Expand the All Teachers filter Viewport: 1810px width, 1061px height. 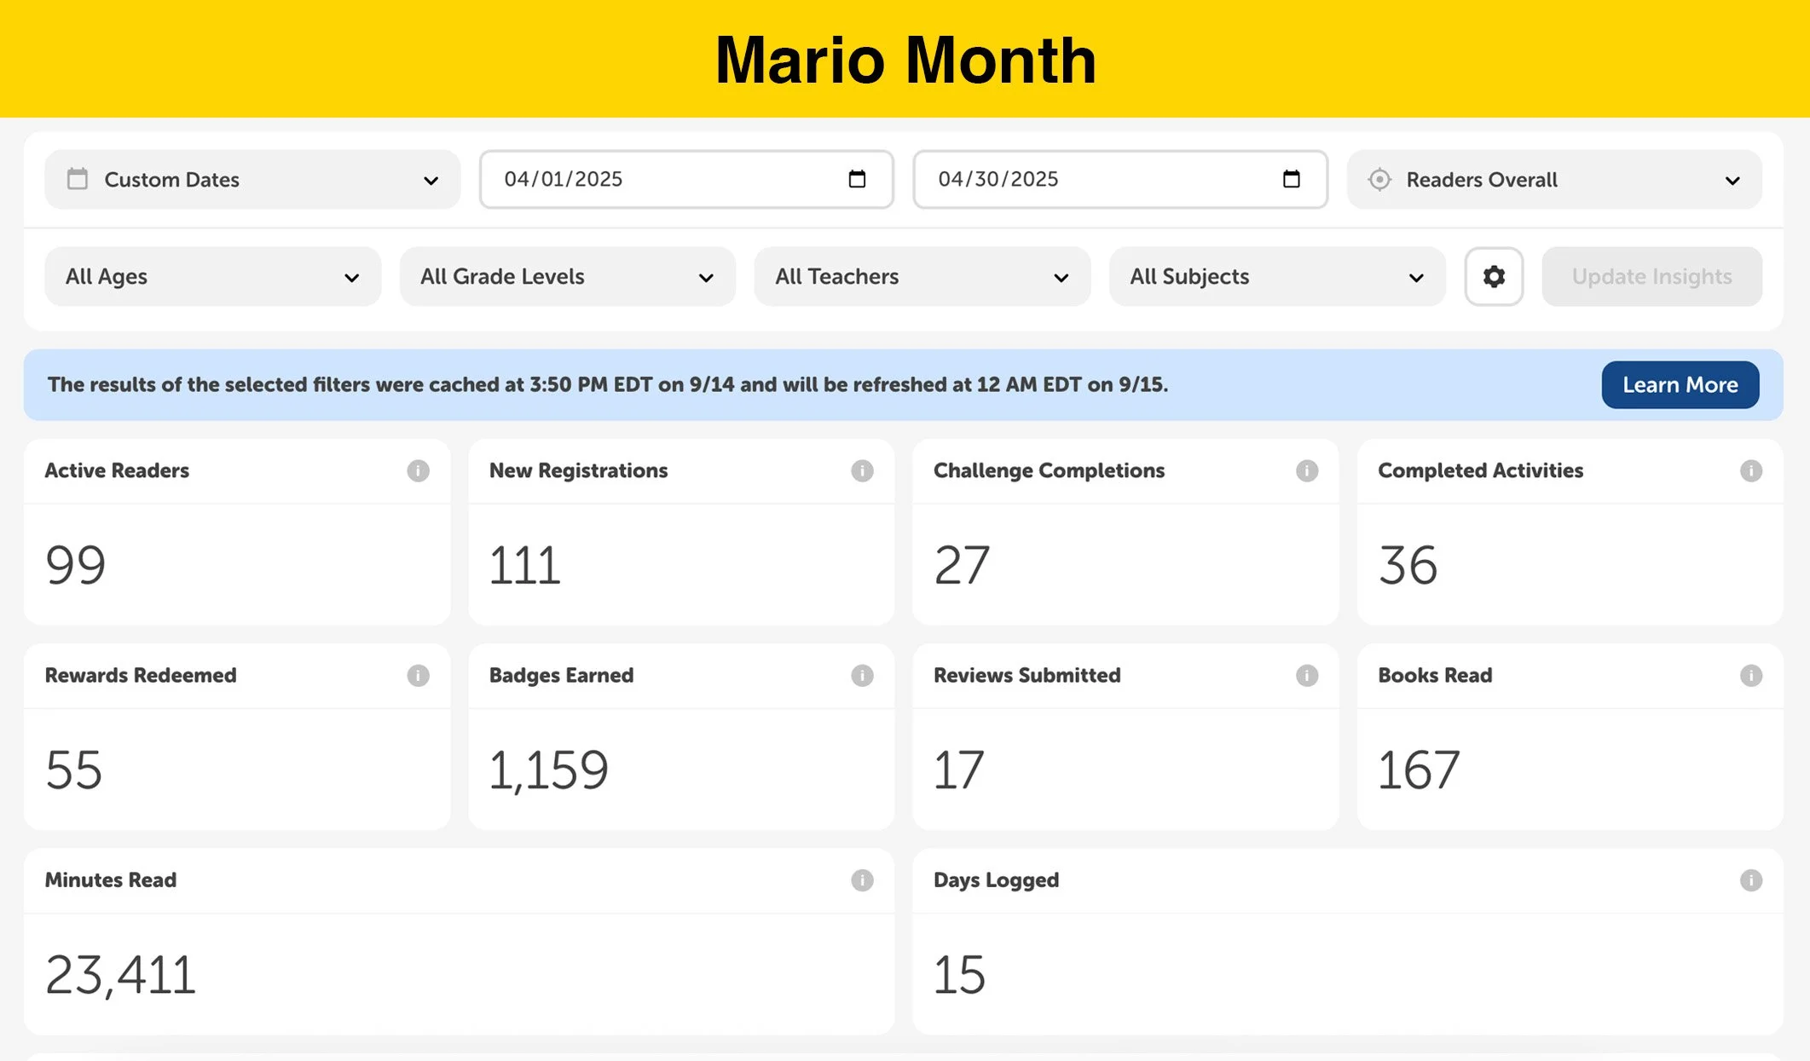coord(922,276)
